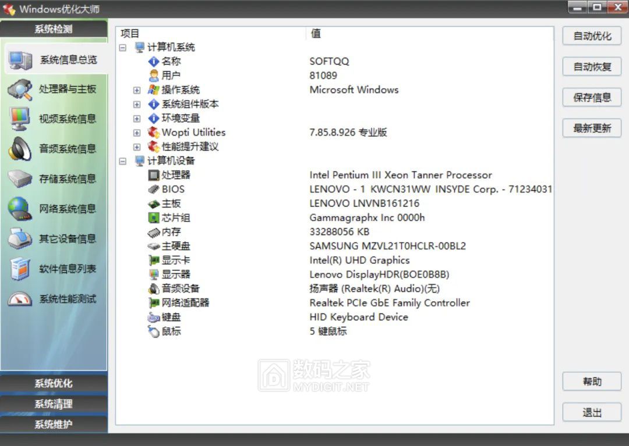Open the 系统信息总览 computer icon
Viewport: 629px width, 446px height.
(x=20, y=60)
